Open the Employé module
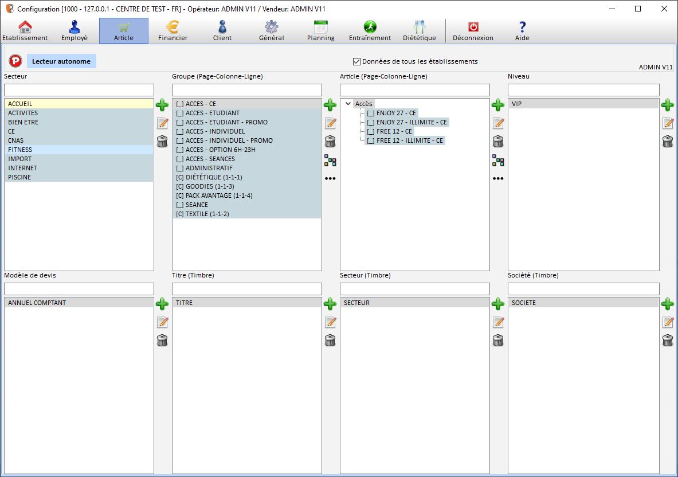 pyautogui.click(x=73, y=30)
